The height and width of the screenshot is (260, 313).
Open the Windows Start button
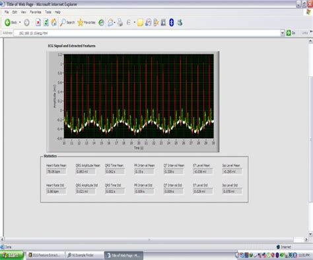[12, 255]
